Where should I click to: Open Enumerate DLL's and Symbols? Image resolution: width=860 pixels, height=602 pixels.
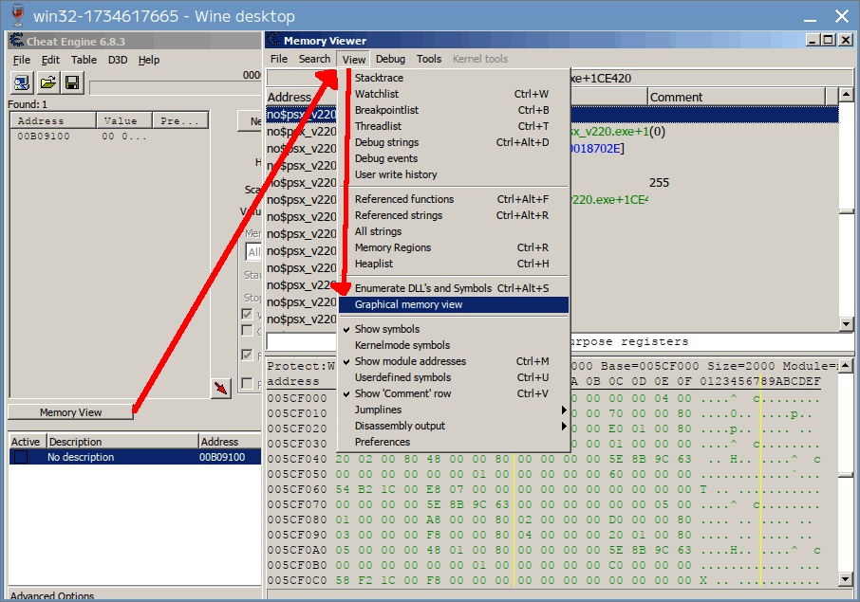coord(453,288)
